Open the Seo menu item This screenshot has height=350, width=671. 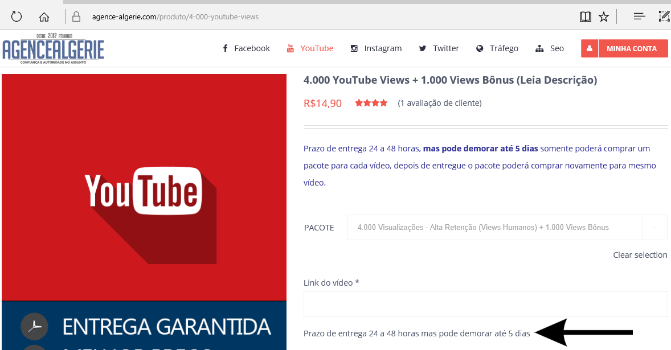(550, 48)
